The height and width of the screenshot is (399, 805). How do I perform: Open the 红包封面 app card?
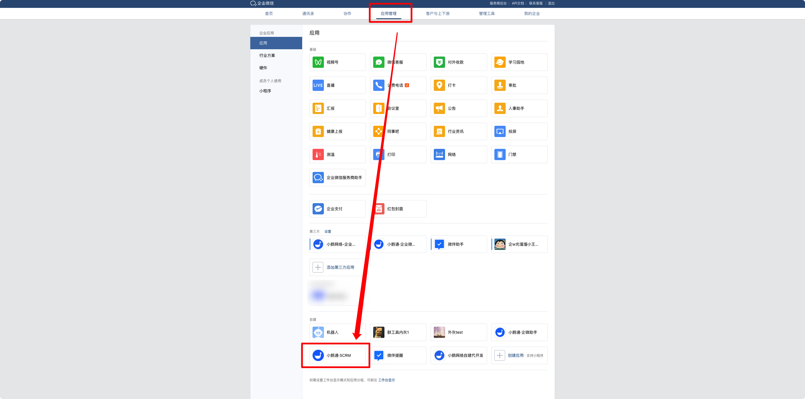398,209
